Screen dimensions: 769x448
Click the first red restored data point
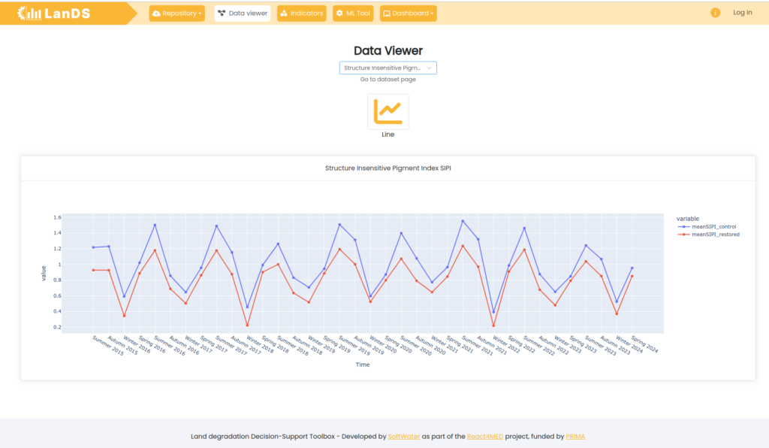(x=94, y=271)
